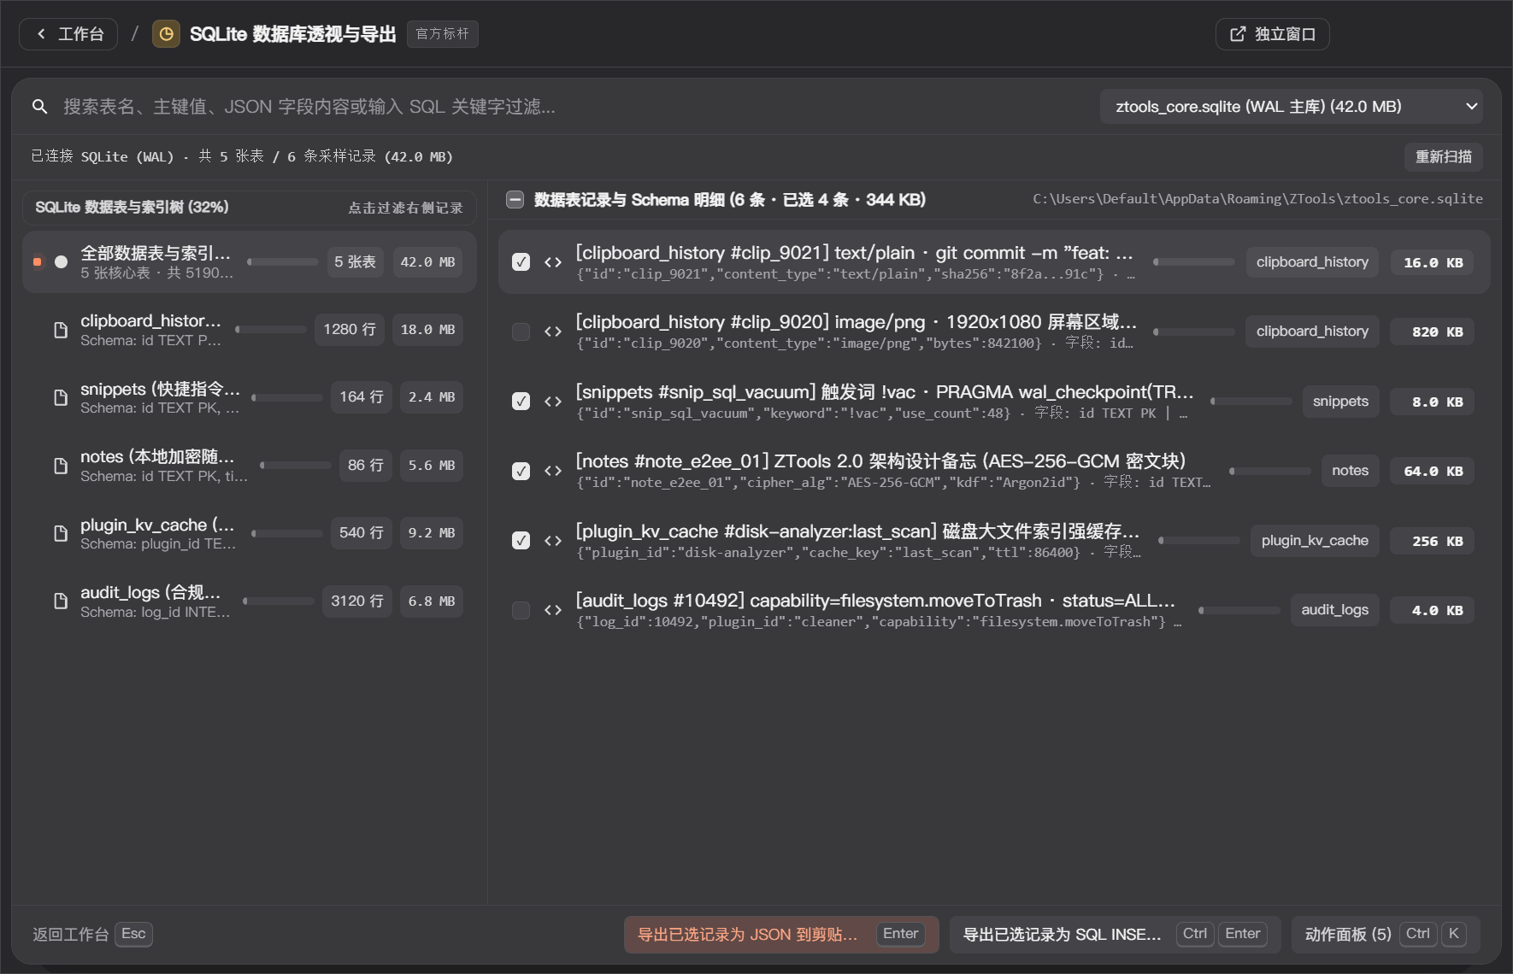Click the clock icon beside SQLite title
The image size is (1513, 974).
pyautogui.click(x=166, y=34)
